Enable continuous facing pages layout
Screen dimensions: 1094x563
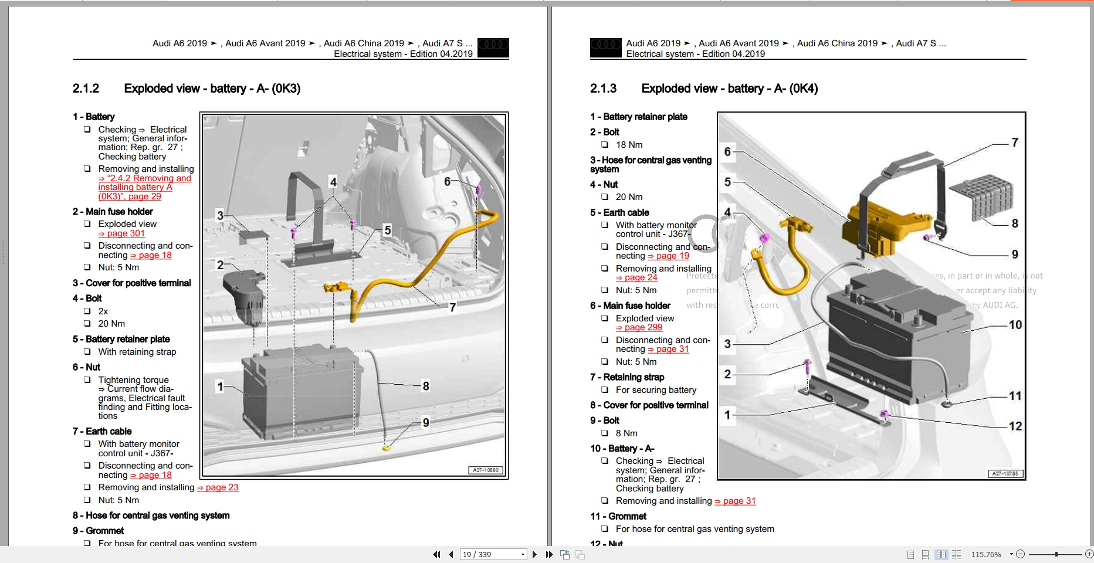[956, 554]
